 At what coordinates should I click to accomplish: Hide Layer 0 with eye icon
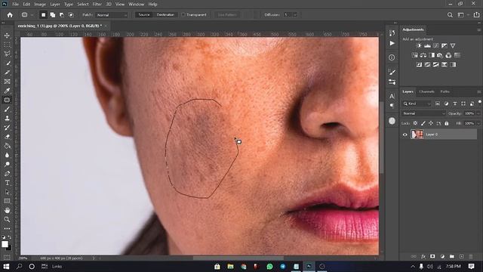tap(405, 134)
